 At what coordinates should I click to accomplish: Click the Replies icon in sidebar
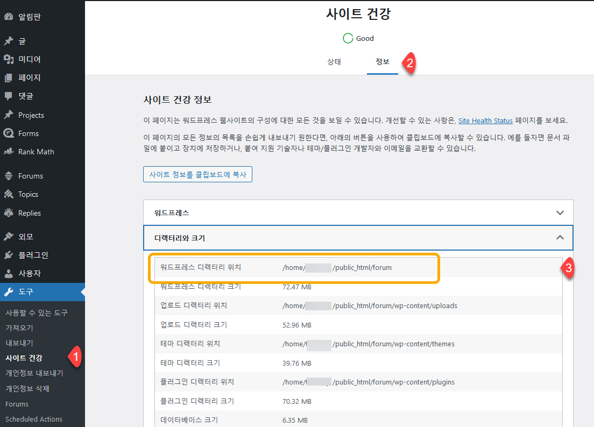(x=9, y=213)
